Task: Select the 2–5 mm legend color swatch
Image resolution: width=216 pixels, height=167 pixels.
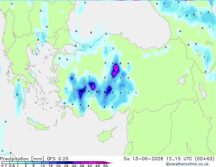Action: [29, 163]
